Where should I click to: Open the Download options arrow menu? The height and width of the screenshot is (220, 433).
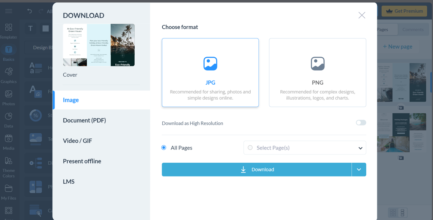click(x=359, y=169)
